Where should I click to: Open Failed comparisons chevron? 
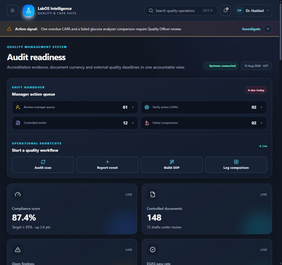coord(261,123)
